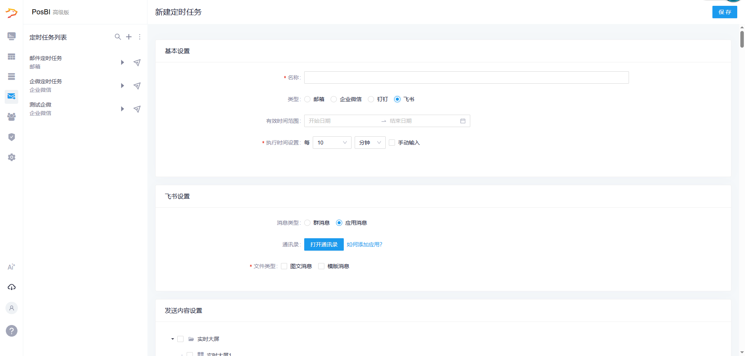This screenshot has width=745, height=356.
Task: Open the task list more options menu
Action: 140,37
